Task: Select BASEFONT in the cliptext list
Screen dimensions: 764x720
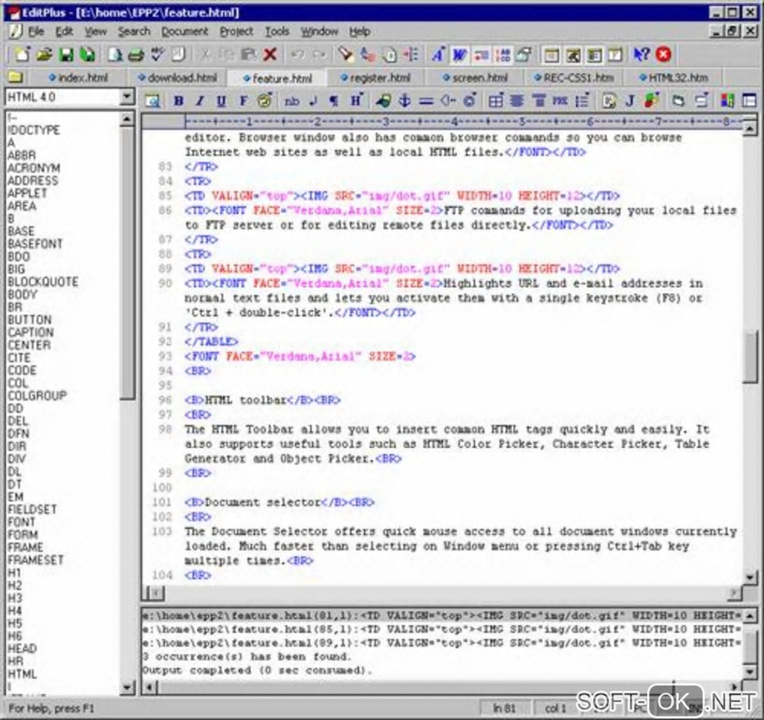Action: 35,243
